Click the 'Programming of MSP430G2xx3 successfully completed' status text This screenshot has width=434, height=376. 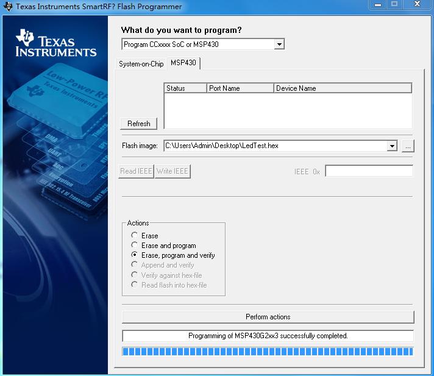click(x=268, y=336)
